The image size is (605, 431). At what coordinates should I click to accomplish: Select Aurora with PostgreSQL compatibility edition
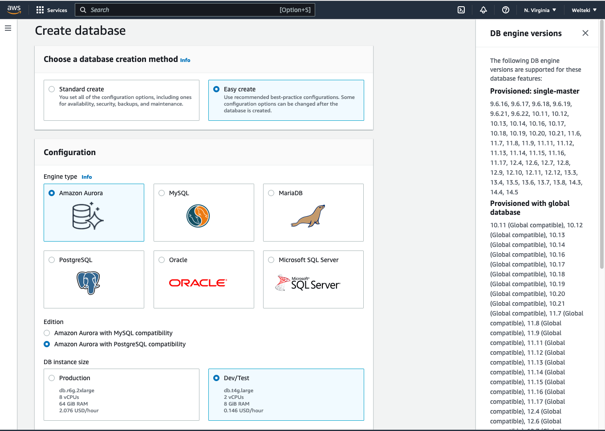tap(47, 344)
